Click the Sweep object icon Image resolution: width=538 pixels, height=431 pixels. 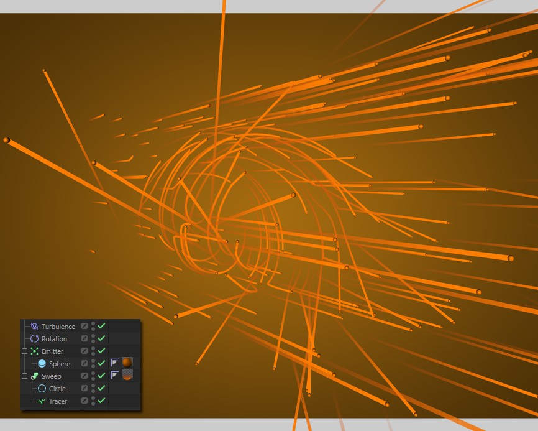[34, 376]
